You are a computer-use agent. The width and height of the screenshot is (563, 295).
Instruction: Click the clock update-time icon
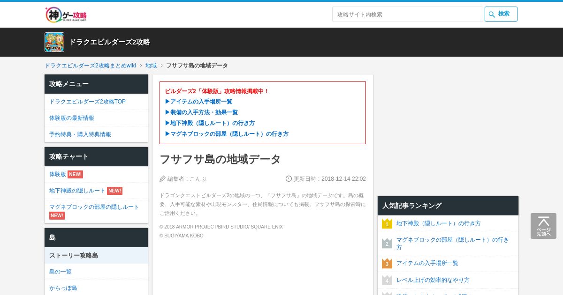coord(289,179)
